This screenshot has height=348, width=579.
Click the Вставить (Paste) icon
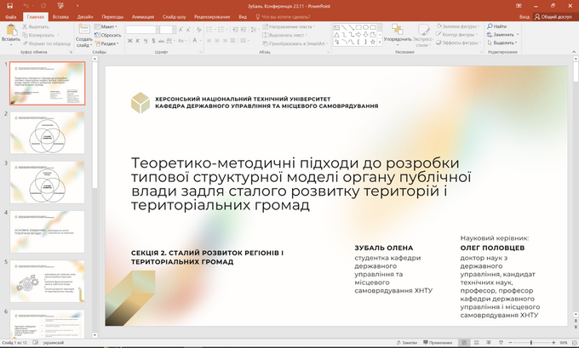tap(10, 31)
